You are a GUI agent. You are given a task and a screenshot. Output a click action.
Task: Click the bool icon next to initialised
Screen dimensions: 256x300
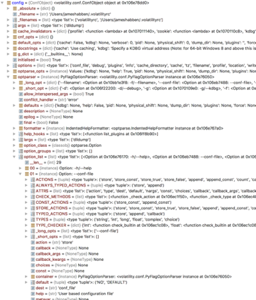click(15, 60)
